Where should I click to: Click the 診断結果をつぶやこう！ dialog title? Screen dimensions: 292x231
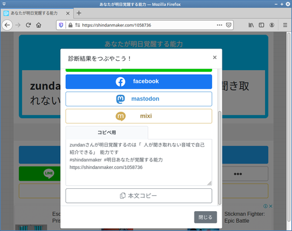point(99,58)
